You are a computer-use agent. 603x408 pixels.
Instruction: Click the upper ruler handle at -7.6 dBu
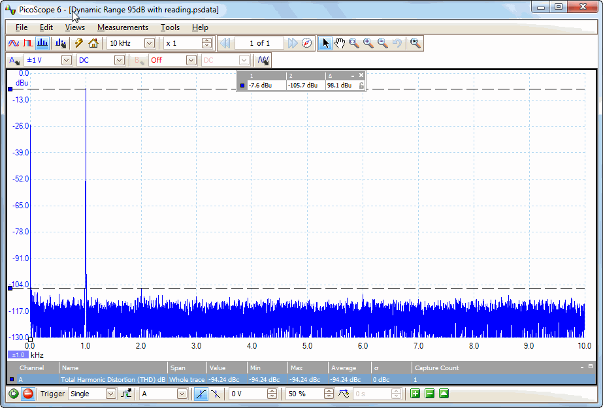(10, 89)
